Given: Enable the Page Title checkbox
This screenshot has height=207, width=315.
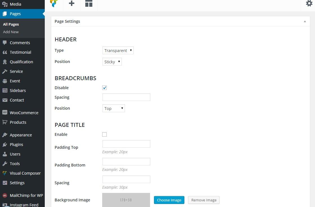Looking at the screenshot, I should (104, 134).
